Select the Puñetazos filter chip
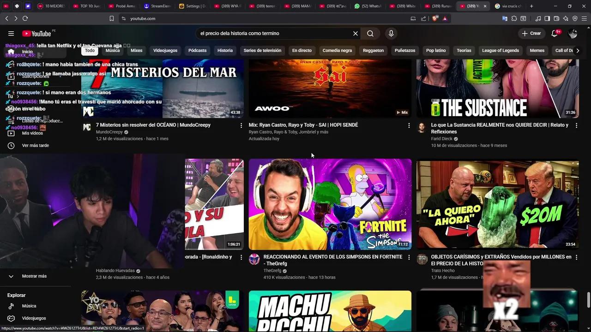The image size is (591, 332). (405, 50)
